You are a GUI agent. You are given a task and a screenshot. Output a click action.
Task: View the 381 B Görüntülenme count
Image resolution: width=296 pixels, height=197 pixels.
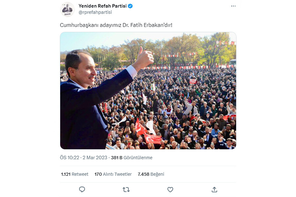click(x=132, y=158)
